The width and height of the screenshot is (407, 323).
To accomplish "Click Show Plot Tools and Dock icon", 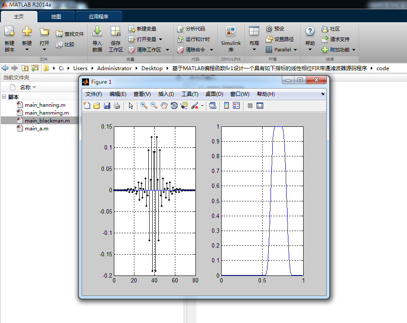I will [x=260, y=105].
